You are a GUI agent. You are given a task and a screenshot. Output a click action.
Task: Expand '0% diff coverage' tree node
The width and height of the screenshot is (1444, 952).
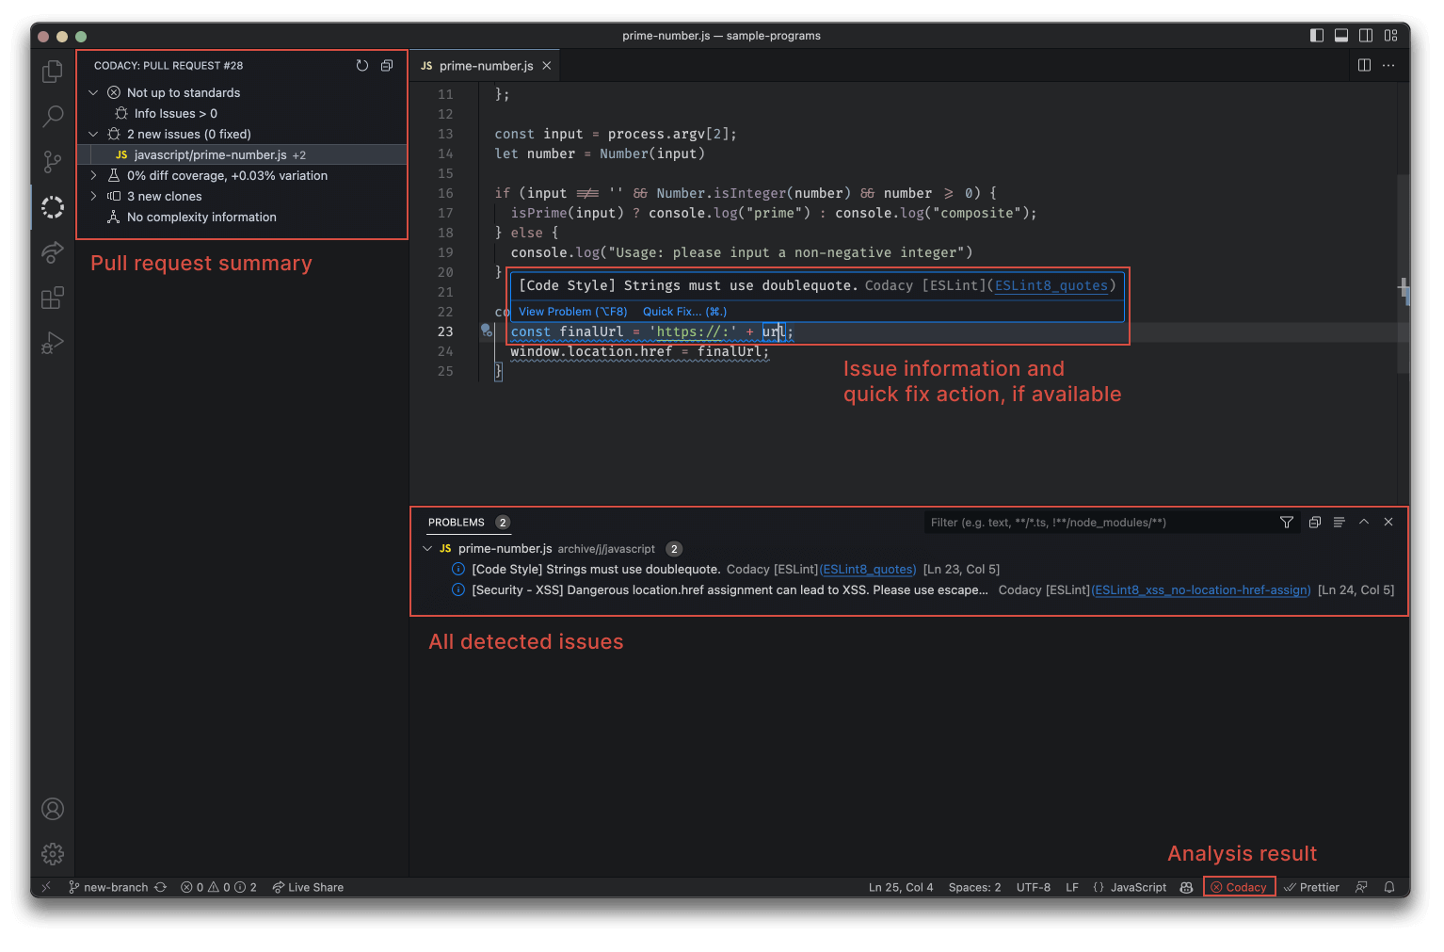[x=93, y=175]
